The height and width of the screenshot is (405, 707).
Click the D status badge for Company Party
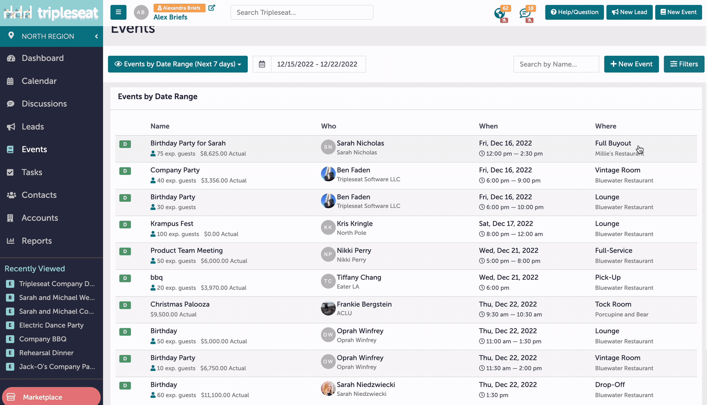[125, 171]
